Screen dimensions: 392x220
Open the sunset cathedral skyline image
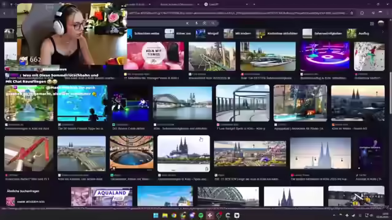358,103
